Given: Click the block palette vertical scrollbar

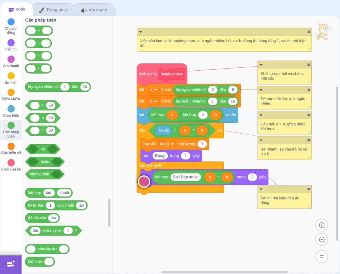Looking at the screenshot, I should 109,212.
